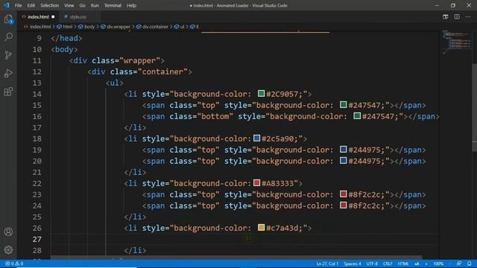This screenshot has height=268, width=477.
Task: Open the notifications bell in status bar
Action: click(x=470, y=264)
